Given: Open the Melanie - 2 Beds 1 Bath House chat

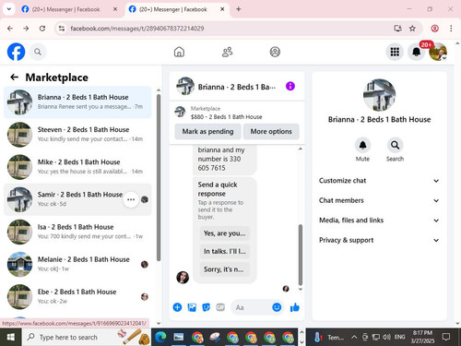Looking at the screenshot, I should [x=77, y=264].
